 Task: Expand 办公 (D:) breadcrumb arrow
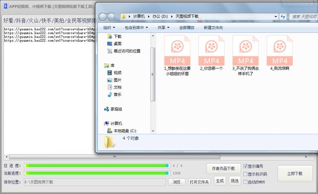tap(171, 16)
